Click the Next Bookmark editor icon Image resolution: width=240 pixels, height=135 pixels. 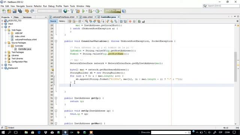[x=112, y=21]
